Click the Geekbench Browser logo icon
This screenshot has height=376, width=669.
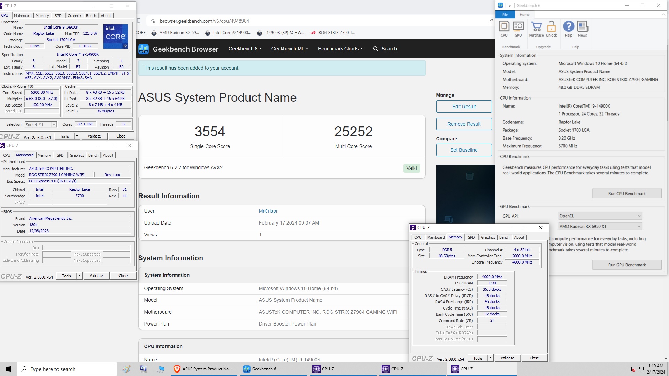143,49
